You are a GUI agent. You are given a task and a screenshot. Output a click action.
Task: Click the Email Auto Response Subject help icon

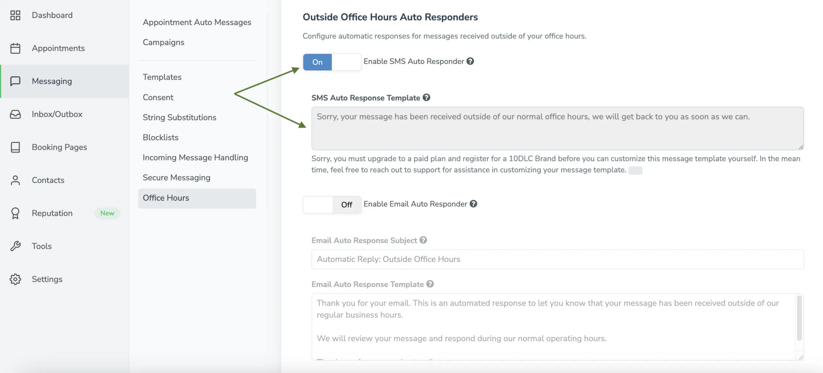tap(423, 240)
